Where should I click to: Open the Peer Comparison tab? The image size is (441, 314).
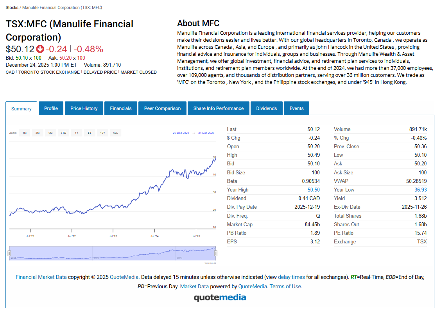(x=162, y=108)
